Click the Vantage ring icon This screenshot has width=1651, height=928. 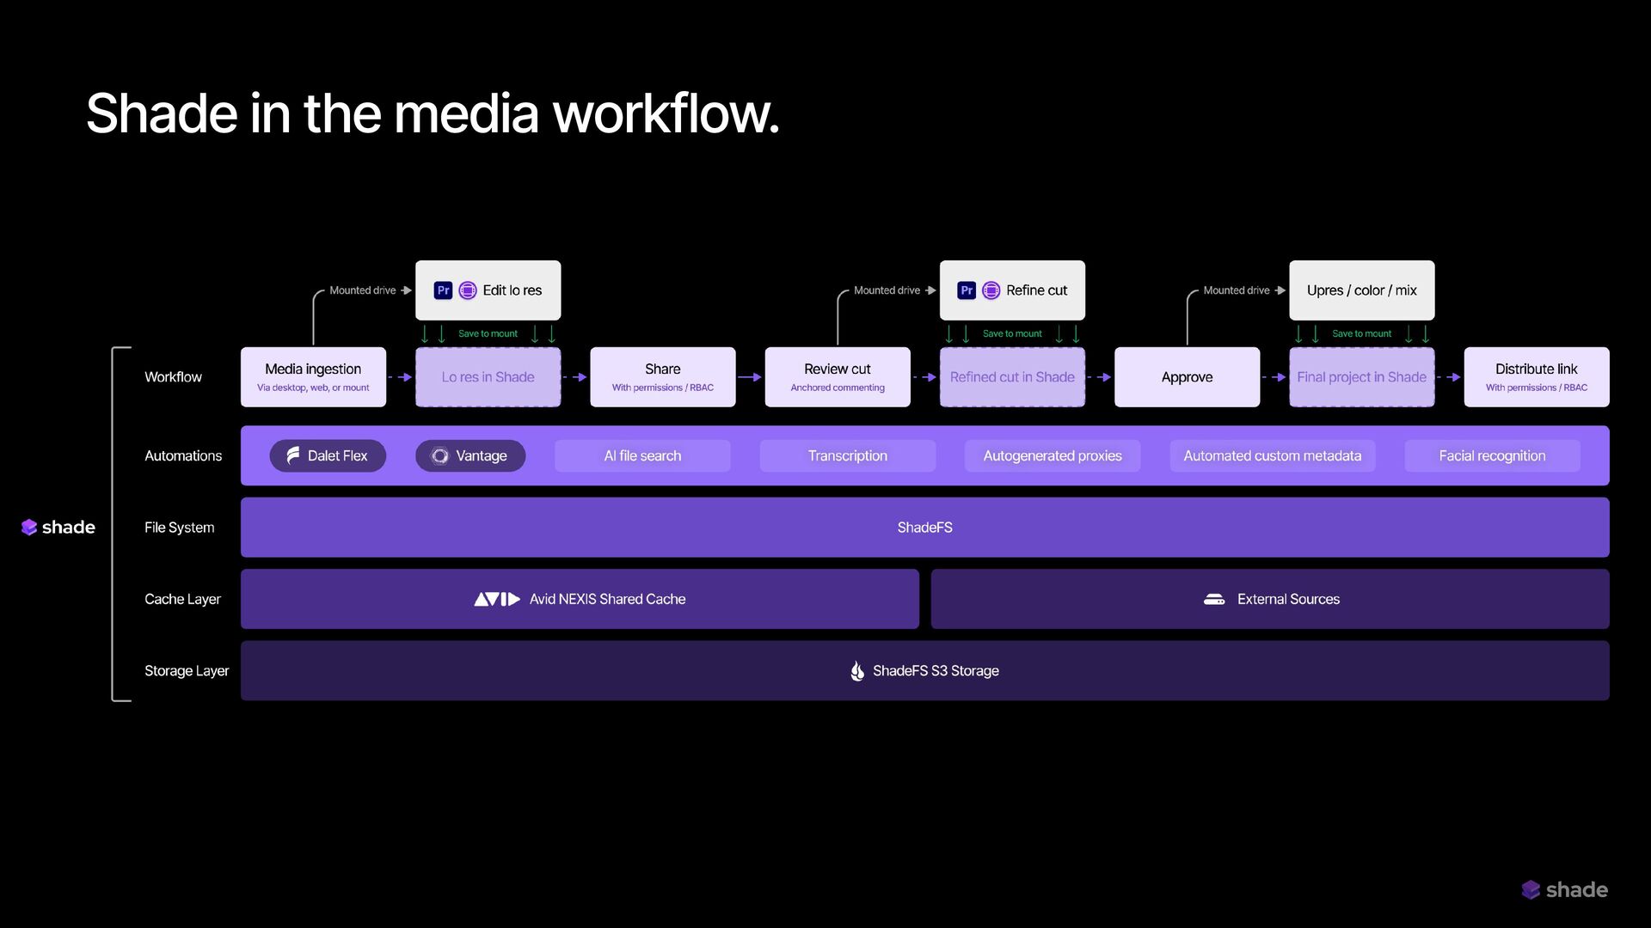click(x=439, y=455)
